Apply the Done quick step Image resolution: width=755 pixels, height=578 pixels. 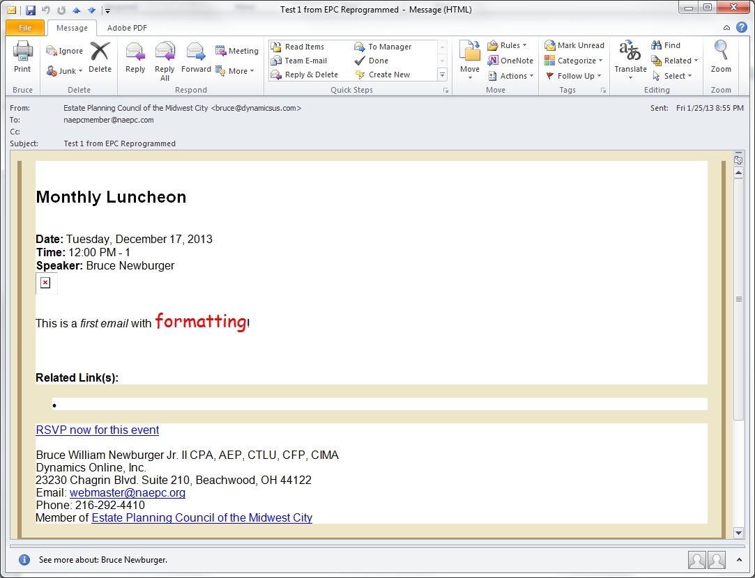point(378,61)
